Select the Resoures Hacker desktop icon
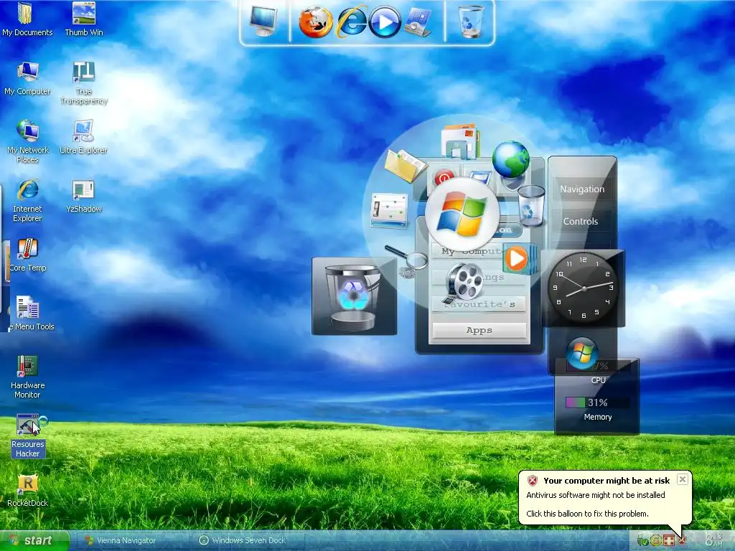The width and height of the screenshot is (735, 551). tap(28, 436)
